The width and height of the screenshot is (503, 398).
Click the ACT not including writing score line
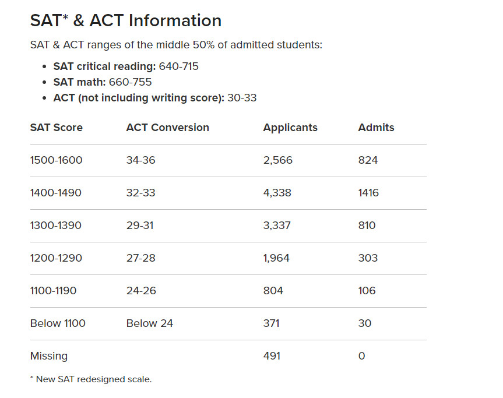point(155,98)
